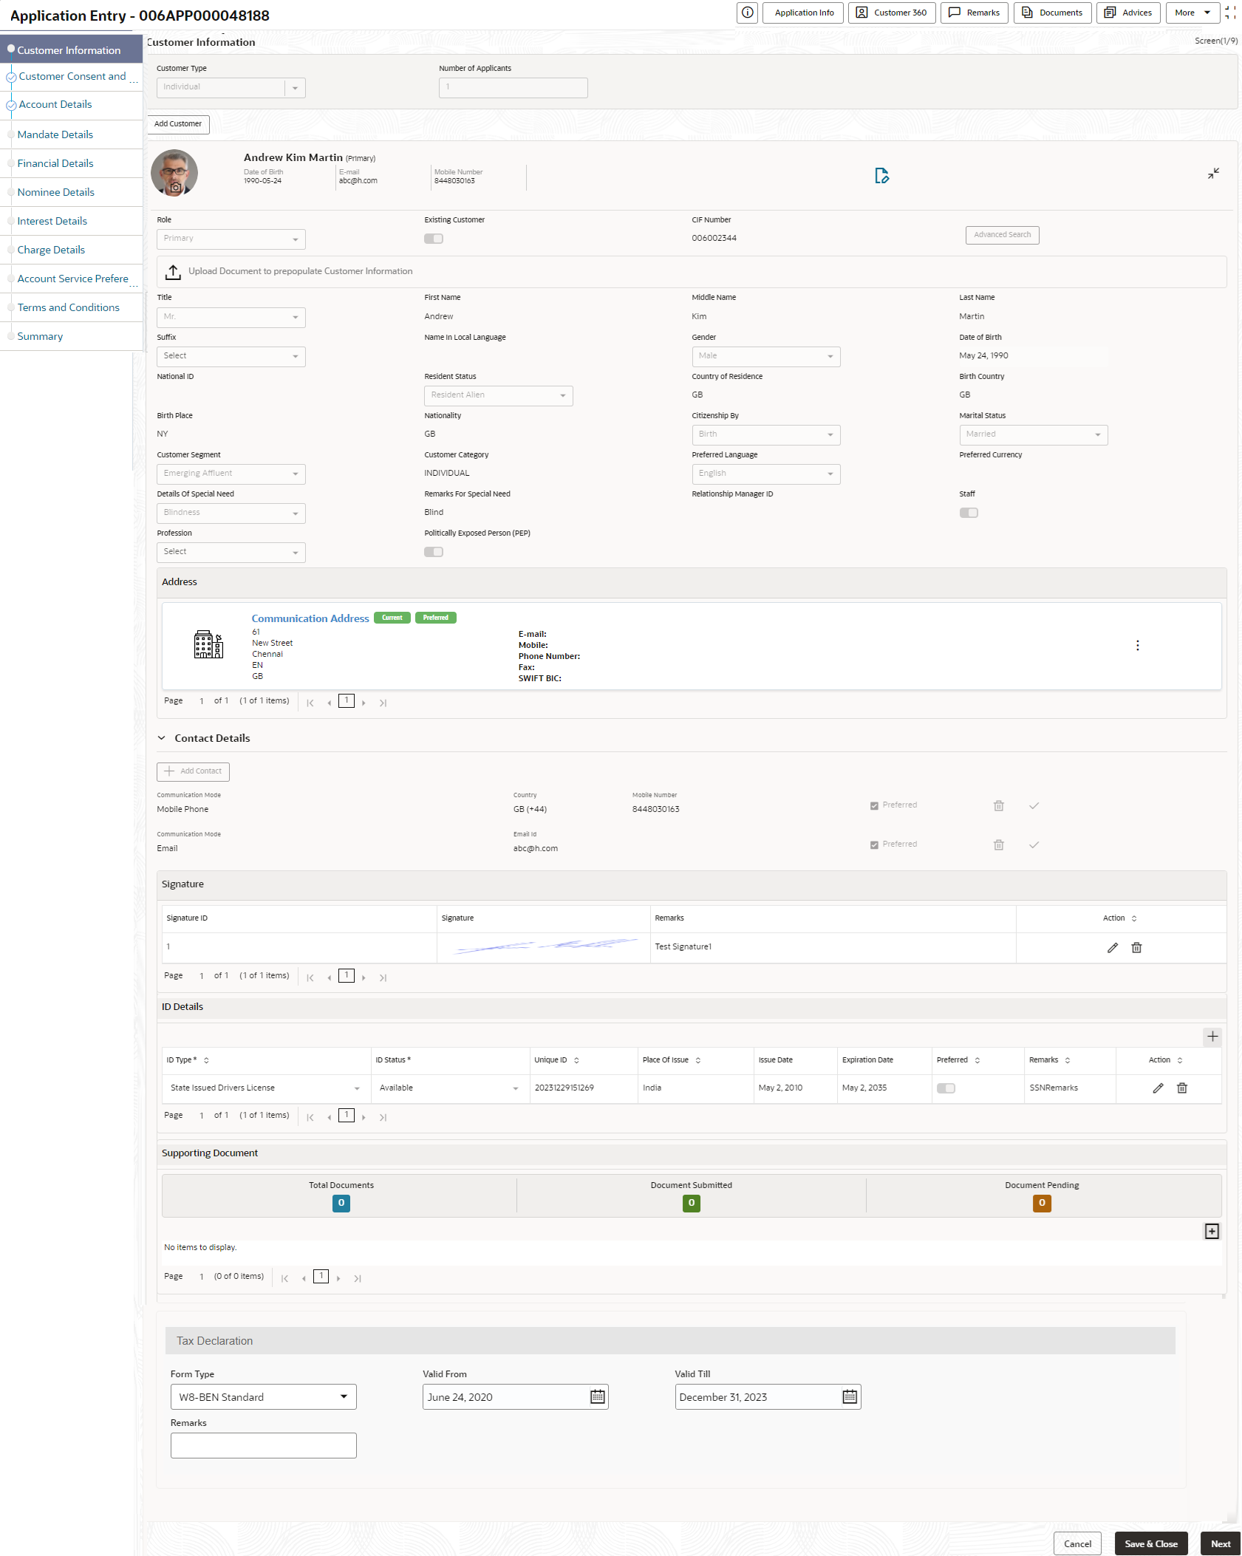Delete the Test Signature1 row

pyautogui.click(x=1136, y=948)
